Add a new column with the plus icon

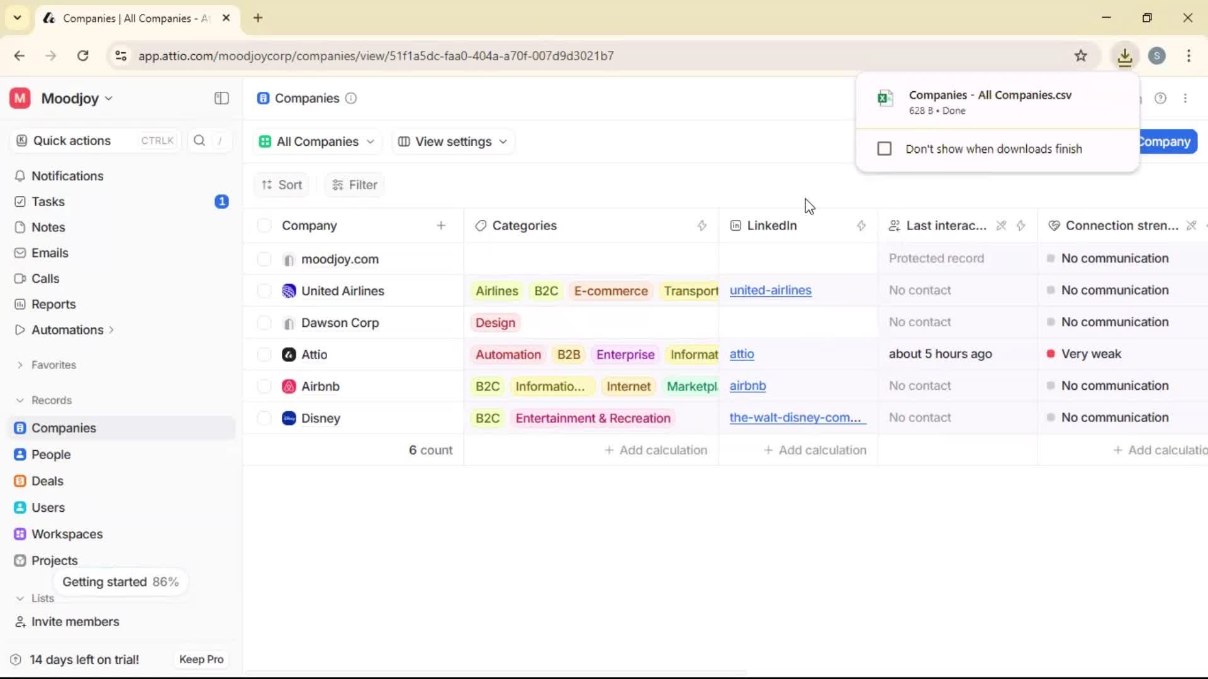442,225
